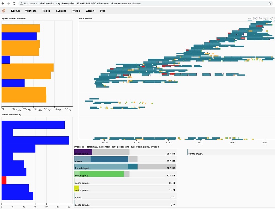
Task: Click the 1.0 GB axis label in Bytes stored
Action: click(47, 109)
